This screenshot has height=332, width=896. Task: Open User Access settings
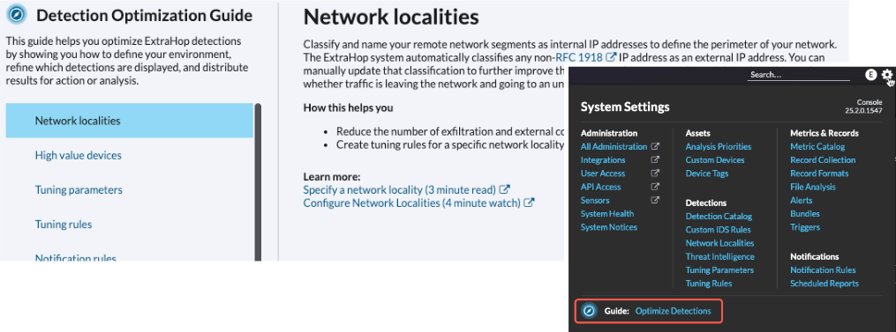tap(603, 173)
